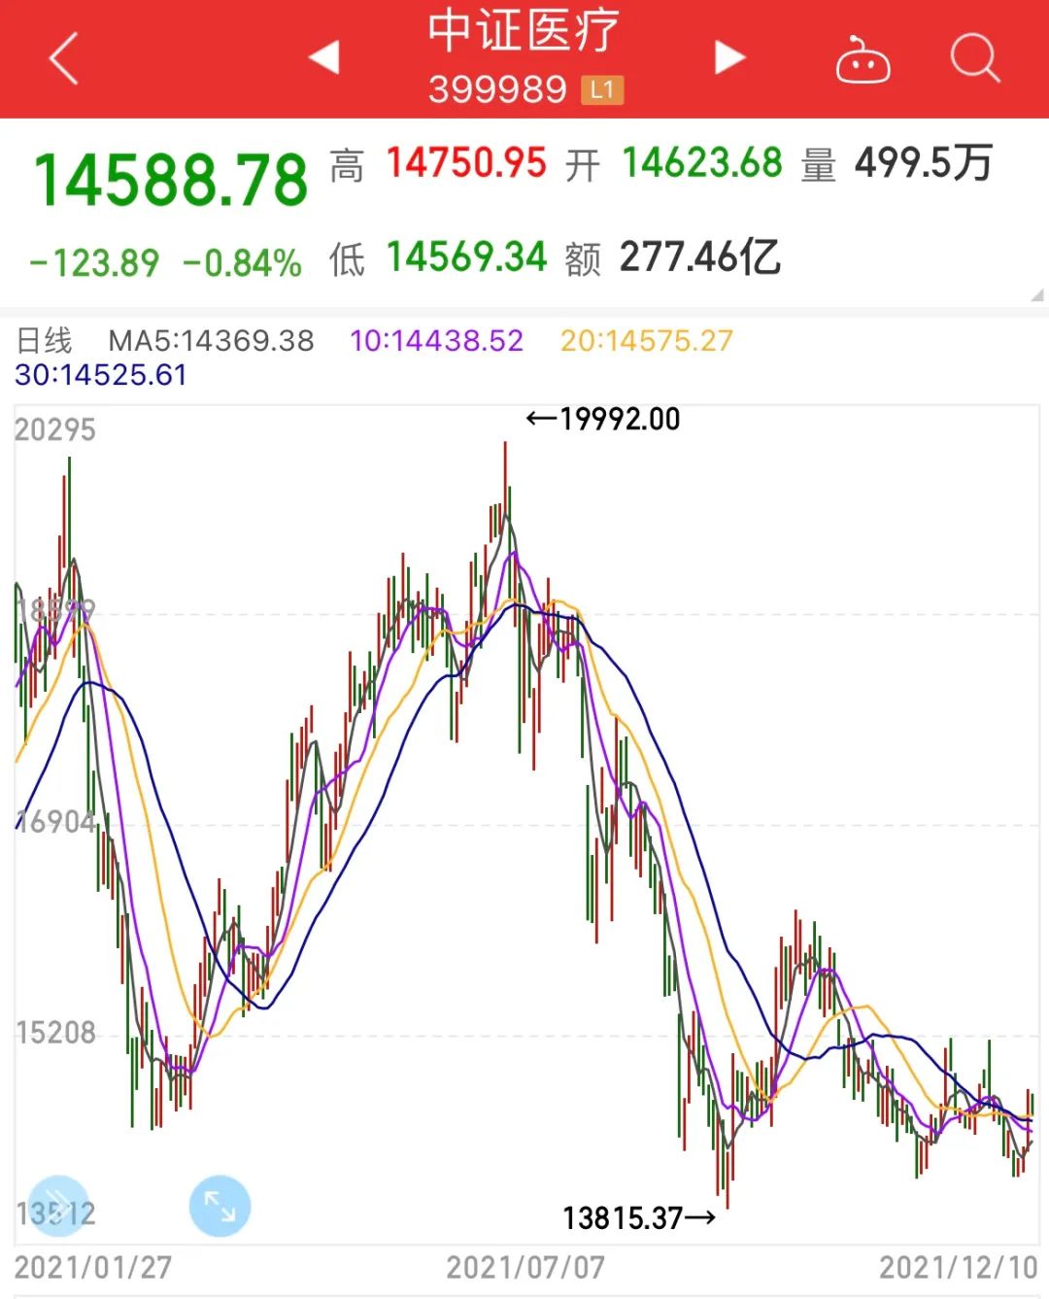Image resolution: width=1049 pixels, height=1299 pixels.
Task: Tap the volume value 499.5万
Action: [924, 163]
